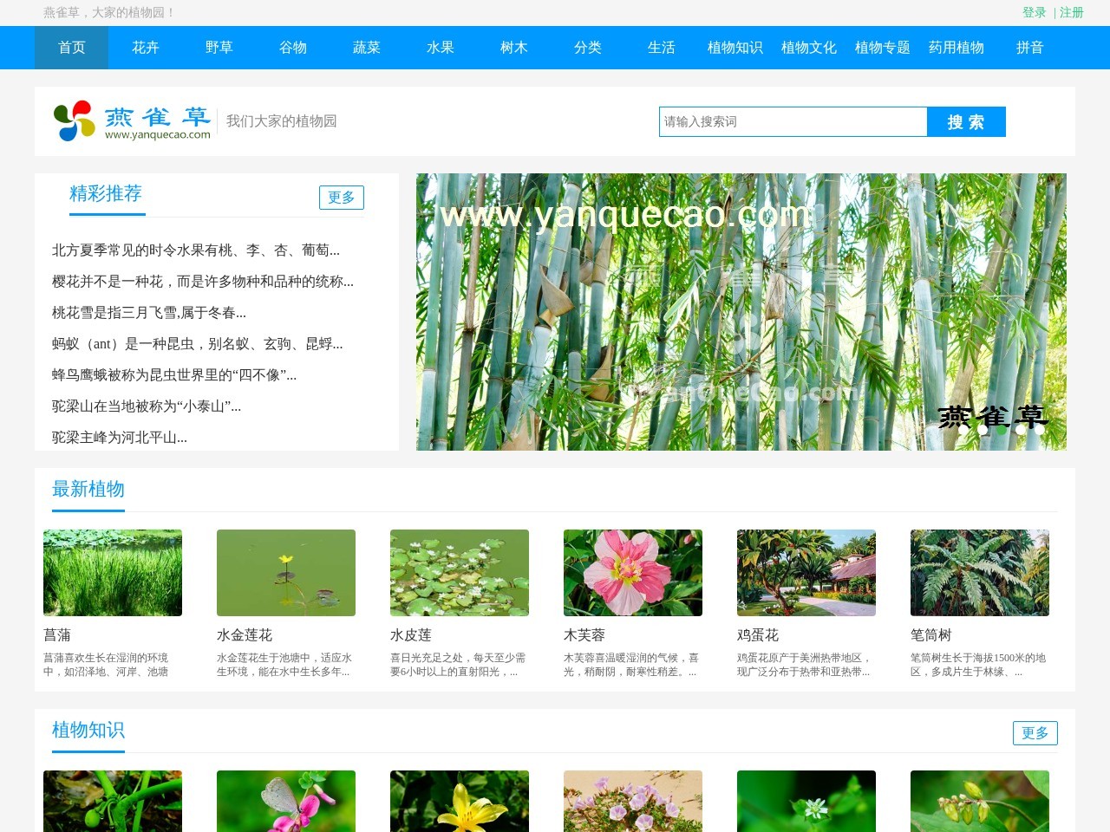
Task: Open the 木芙蓉 pink flower image
Action: (x=633, y=573)
